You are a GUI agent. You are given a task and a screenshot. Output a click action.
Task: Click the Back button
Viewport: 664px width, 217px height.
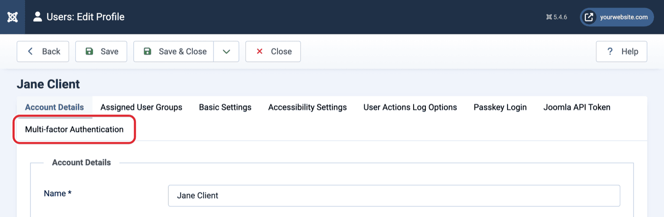point(43,52)
